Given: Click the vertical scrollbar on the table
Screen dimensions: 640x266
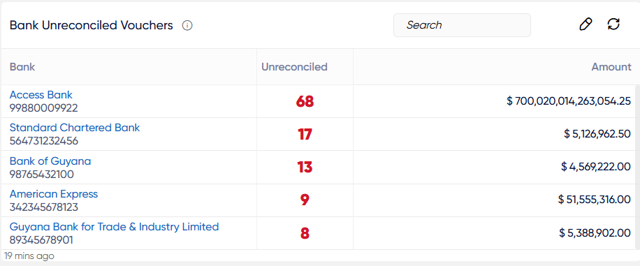Looking at the screenshot, I should [x=637, y=168].
